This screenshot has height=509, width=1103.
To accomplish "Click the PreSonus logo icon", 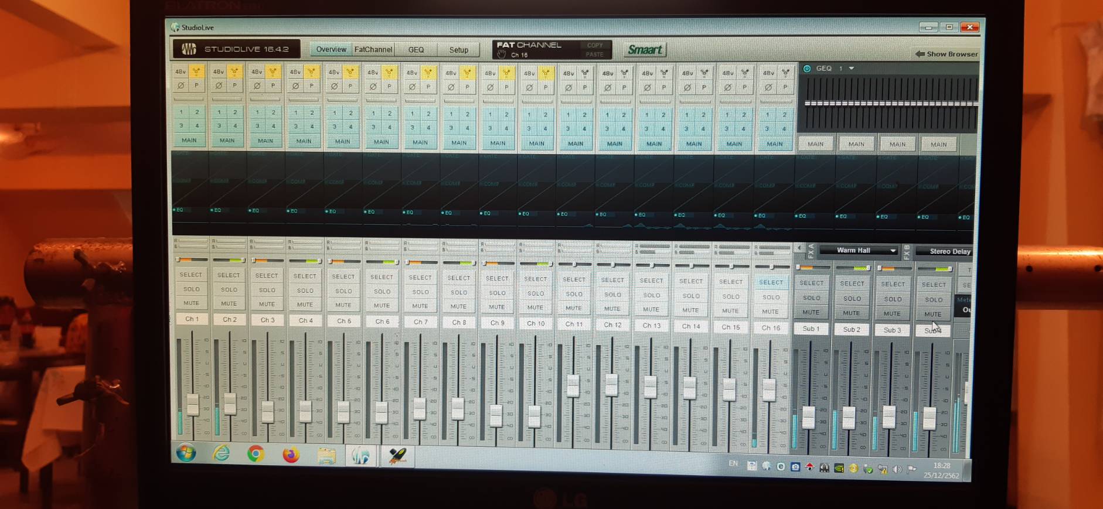I will pyautogui.click(x=189, y=49).
